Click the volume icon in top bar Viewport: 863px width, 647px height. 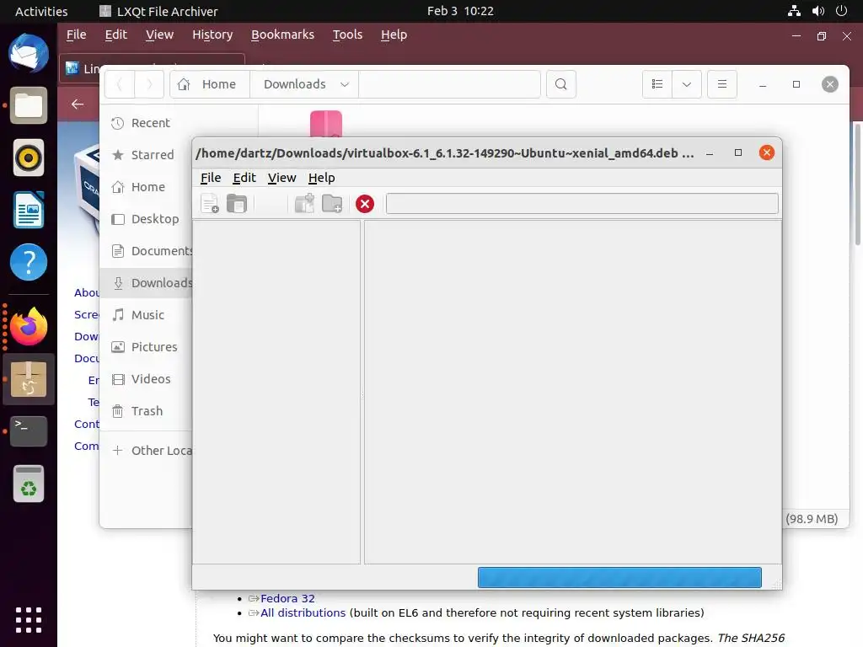point(817,11)
